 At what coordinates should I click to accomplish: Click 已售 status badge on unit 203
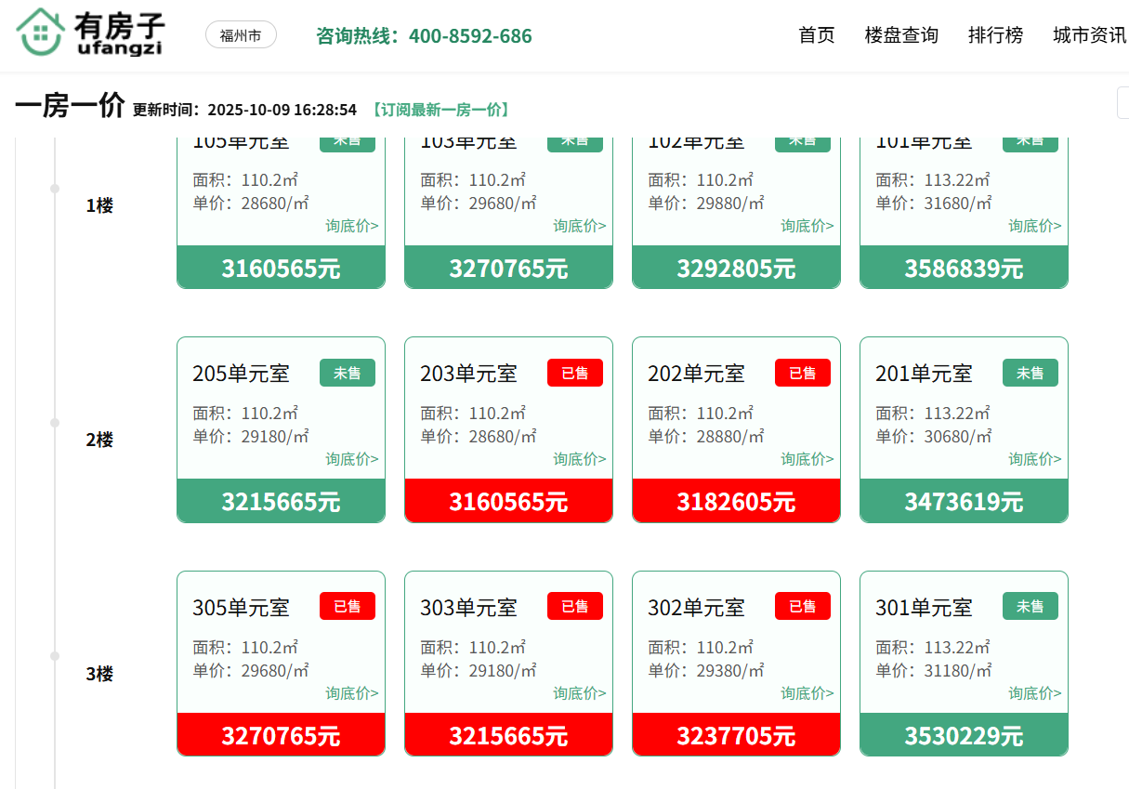click(574, 374)
